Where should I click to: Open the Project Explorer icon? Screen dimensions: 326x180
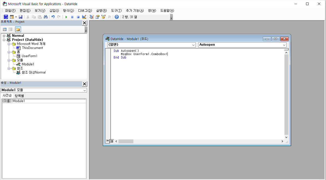pyautogui.click(x=92, y=17)
